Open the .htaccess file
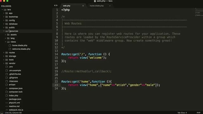Viewport: 203px width, 114px height. [13, 81]
